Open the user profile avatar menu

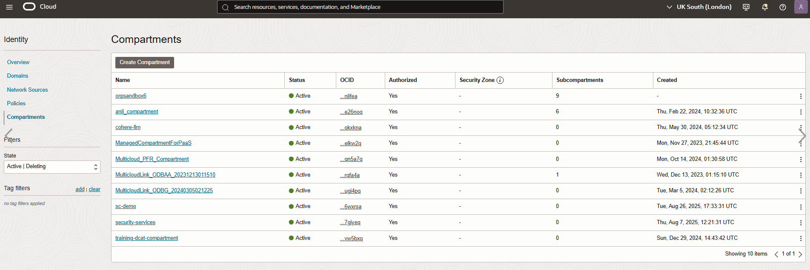click(801, 7)
